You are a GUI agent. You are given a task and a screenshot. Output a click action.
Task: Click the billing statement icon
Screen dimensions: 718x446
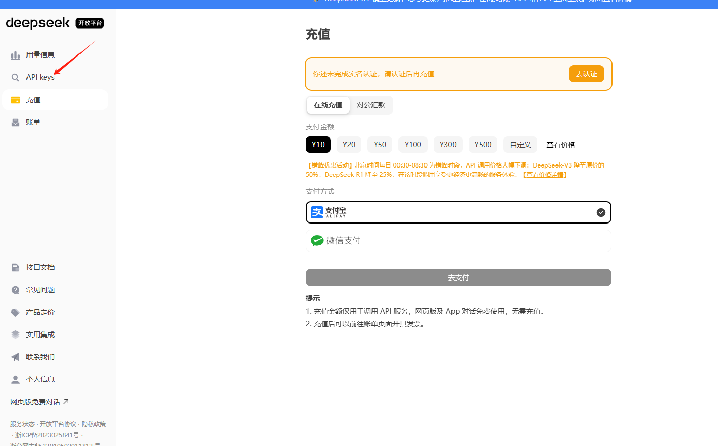click(16, 122)
